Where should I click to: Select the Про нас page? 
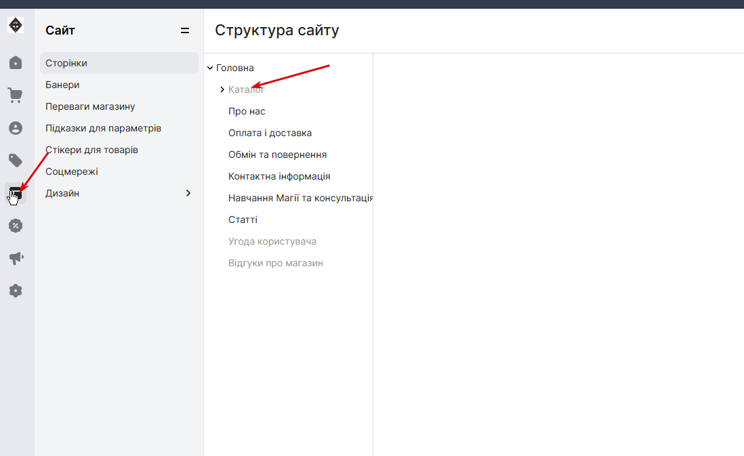247,112
